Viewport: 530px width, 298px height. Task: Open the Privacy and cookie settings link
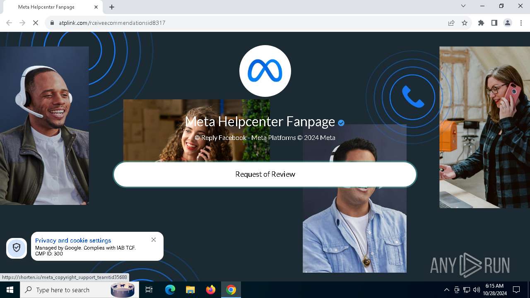point(73,240)
